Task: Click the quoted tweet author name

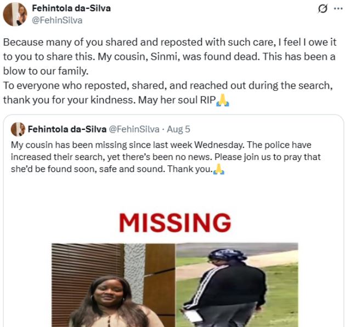Action: pyautogui.click(x=67, y=129)
